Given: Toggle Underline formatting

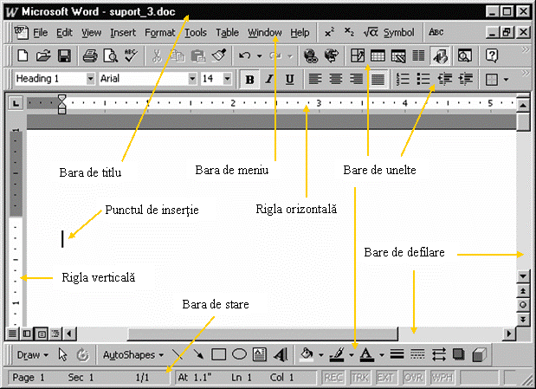Looking at the screenshot, I should coord(289,79).
